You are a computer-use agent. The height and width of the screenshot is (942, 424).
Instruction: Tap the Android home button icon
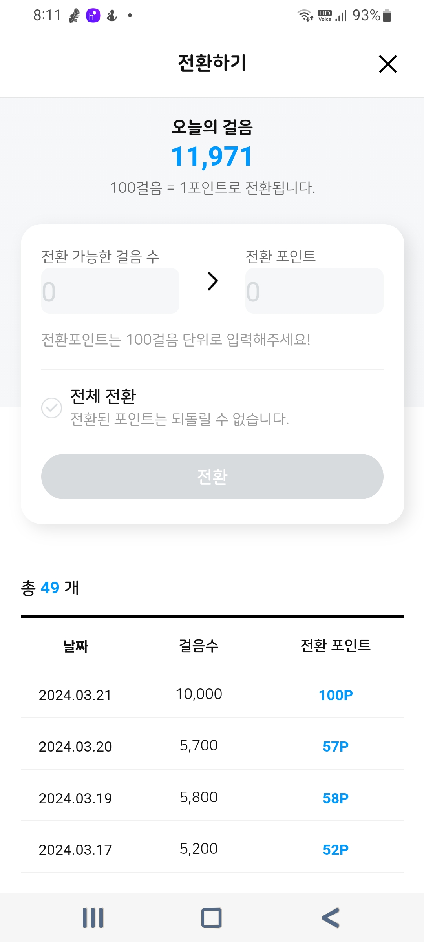212,918
